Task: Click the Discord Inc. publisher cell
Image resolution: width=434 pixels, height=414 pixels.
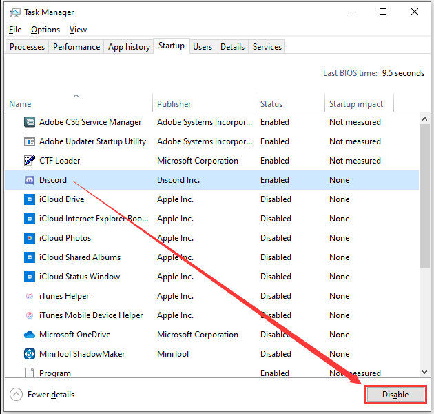Action: pos(178,180)
